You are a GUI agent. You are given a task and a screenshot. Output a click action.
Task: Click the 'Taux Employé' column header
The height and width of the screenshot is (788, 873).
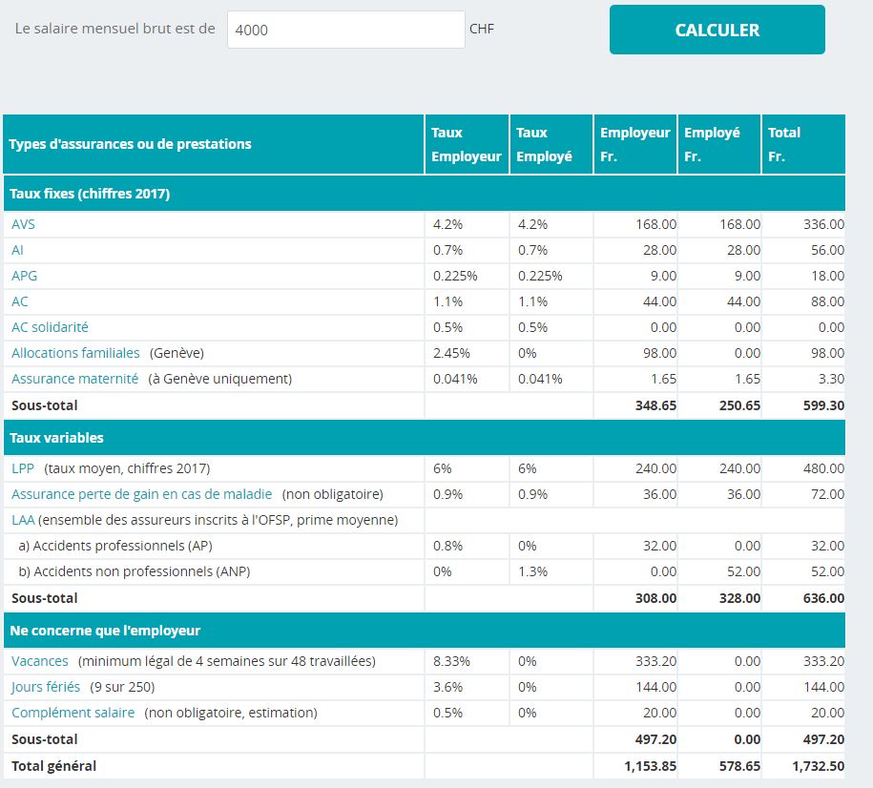point(551,144)
